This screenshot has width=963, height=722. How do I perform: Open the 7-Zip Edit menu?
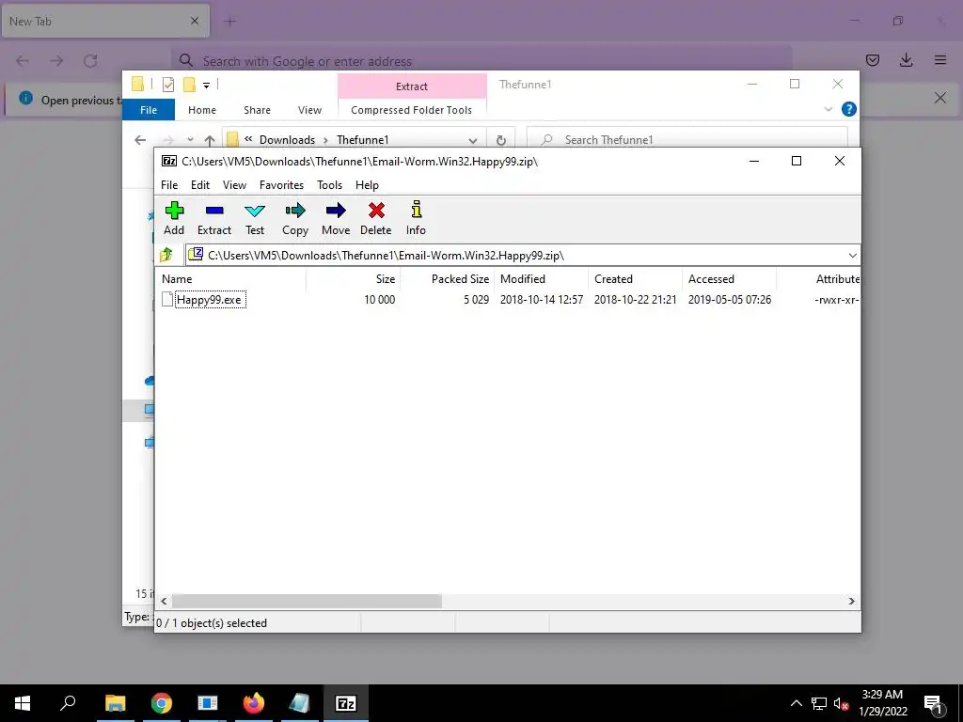click(x=200, y=185)
